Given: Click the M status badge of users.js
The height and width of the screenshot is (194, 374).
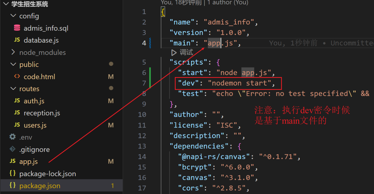Looking at the screenshot, I should point(111,125).
